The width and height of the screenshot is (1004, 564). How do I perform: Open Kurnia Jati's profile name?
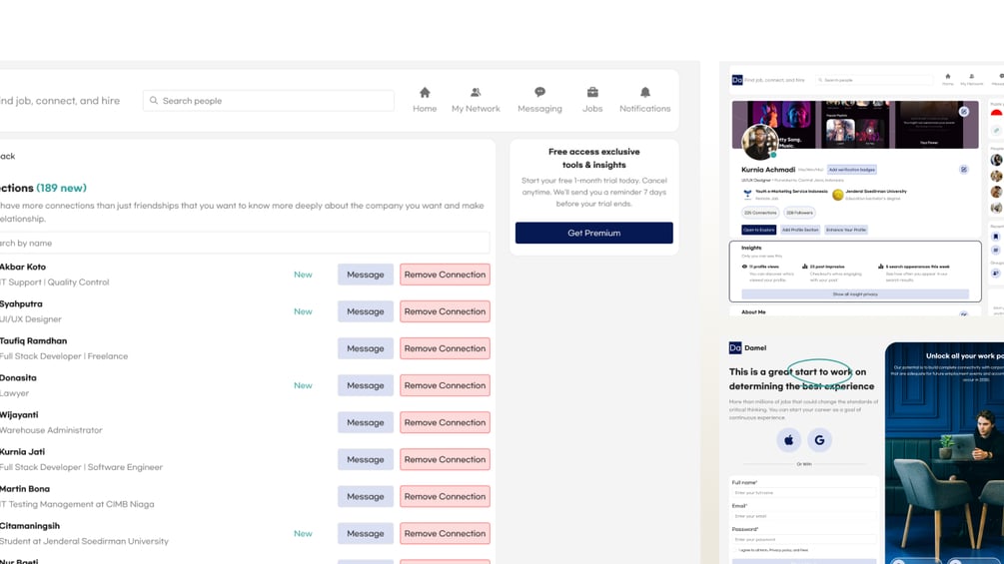point(22,451)
